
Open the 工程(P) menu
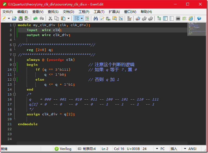[x=84, y=12]
